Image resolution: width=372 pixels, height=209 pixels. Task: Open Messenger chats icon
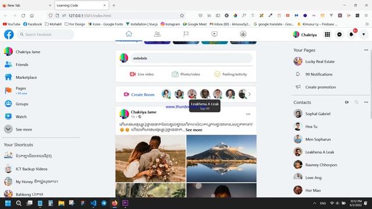pyautogui.click(x=339, y=35)
